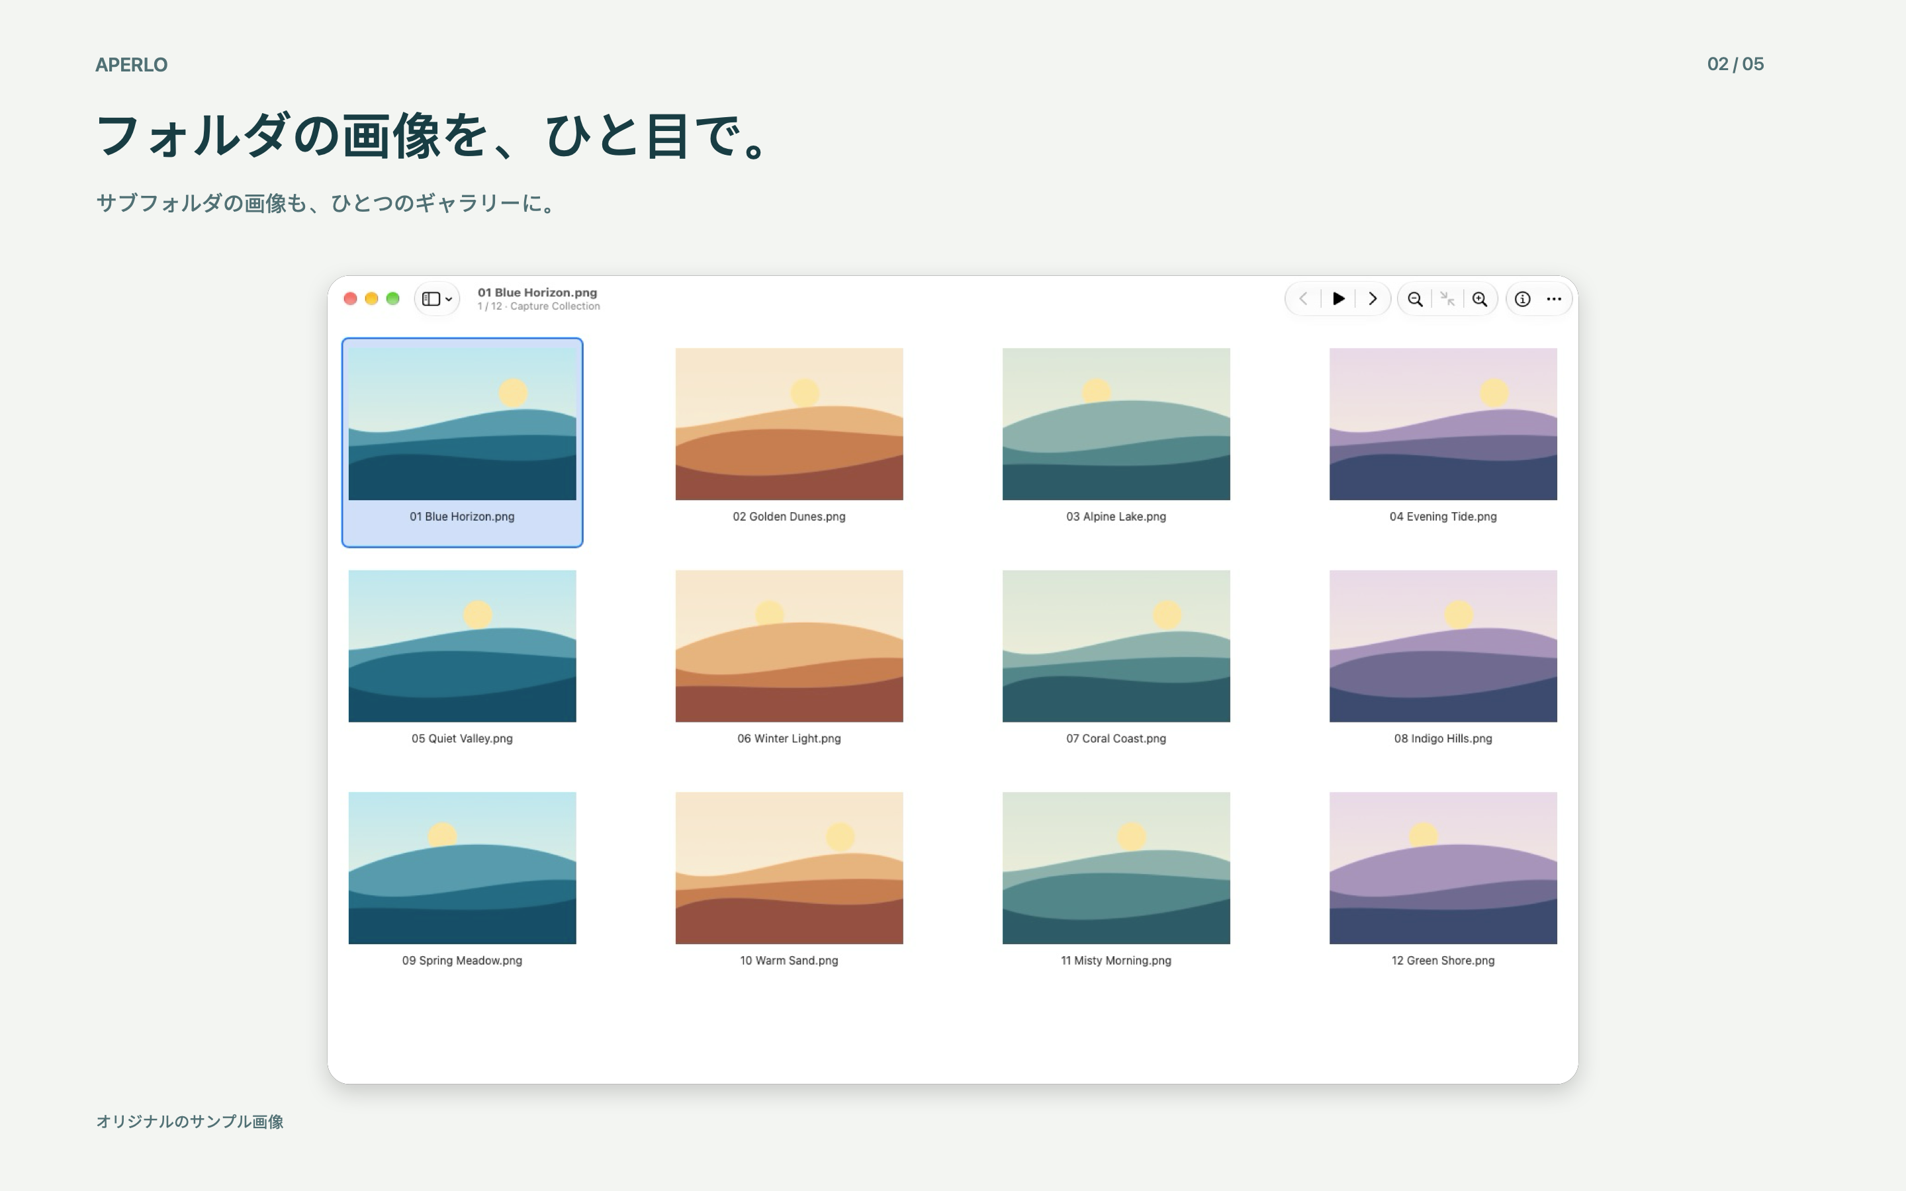Click the '06 Winter Light.png' file name
Screen dimensions: 1906x1191
[x=789, y=739]
